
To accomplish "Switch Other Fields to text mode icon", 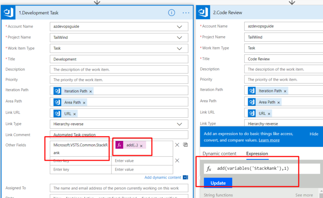I will click(x=185, y=145).
